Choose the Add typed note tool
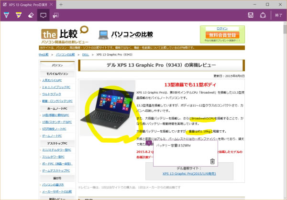This screenshot has width=287, height=200. 43,15
